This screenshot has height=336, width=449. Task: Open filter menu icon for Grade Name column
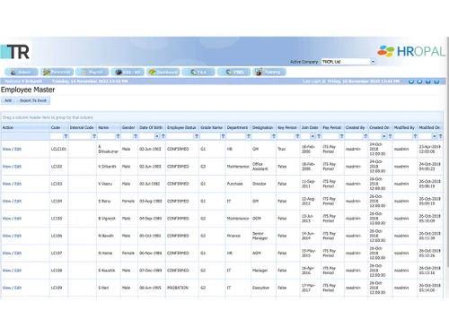click(x=223, y=136)
